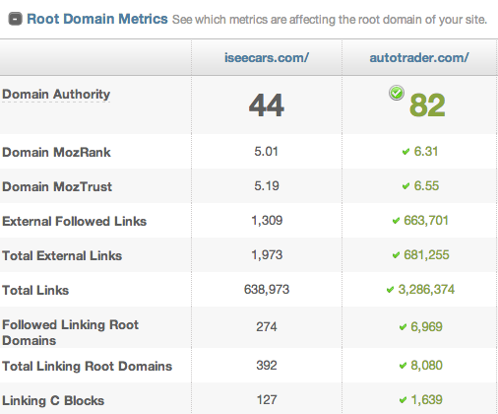Select the Domain Authority value 82
The height and width of the screenshot is (414, 498).
pyautogui.click(x=427, y=105)
